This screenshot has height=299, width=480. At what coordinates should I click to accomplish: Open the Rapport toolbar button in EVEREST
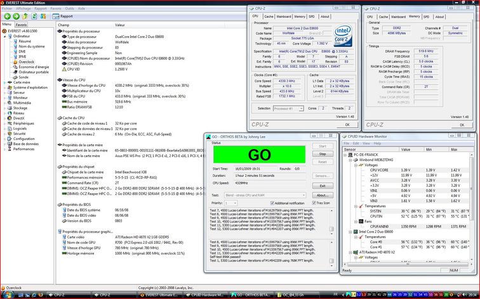pos(63,16)
